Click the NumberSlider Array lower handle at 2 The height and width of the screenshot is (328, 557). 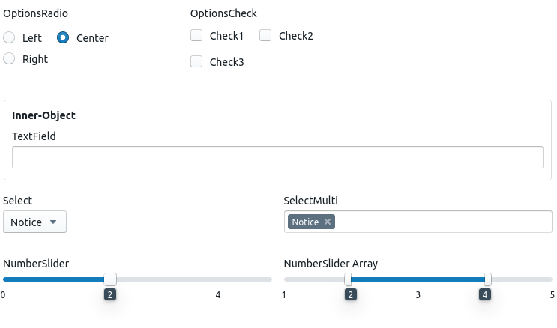click(348, 279)
